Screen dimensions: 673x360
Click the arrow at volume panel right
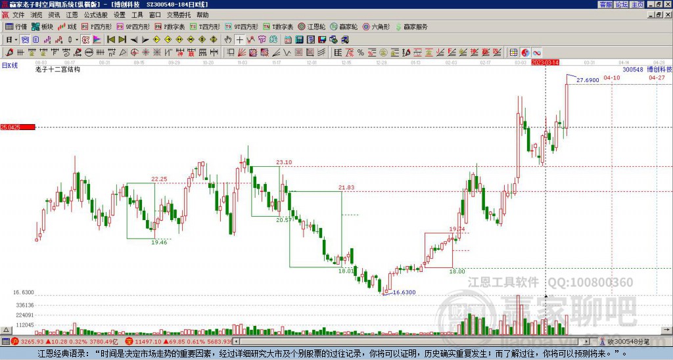coord(666,330)
